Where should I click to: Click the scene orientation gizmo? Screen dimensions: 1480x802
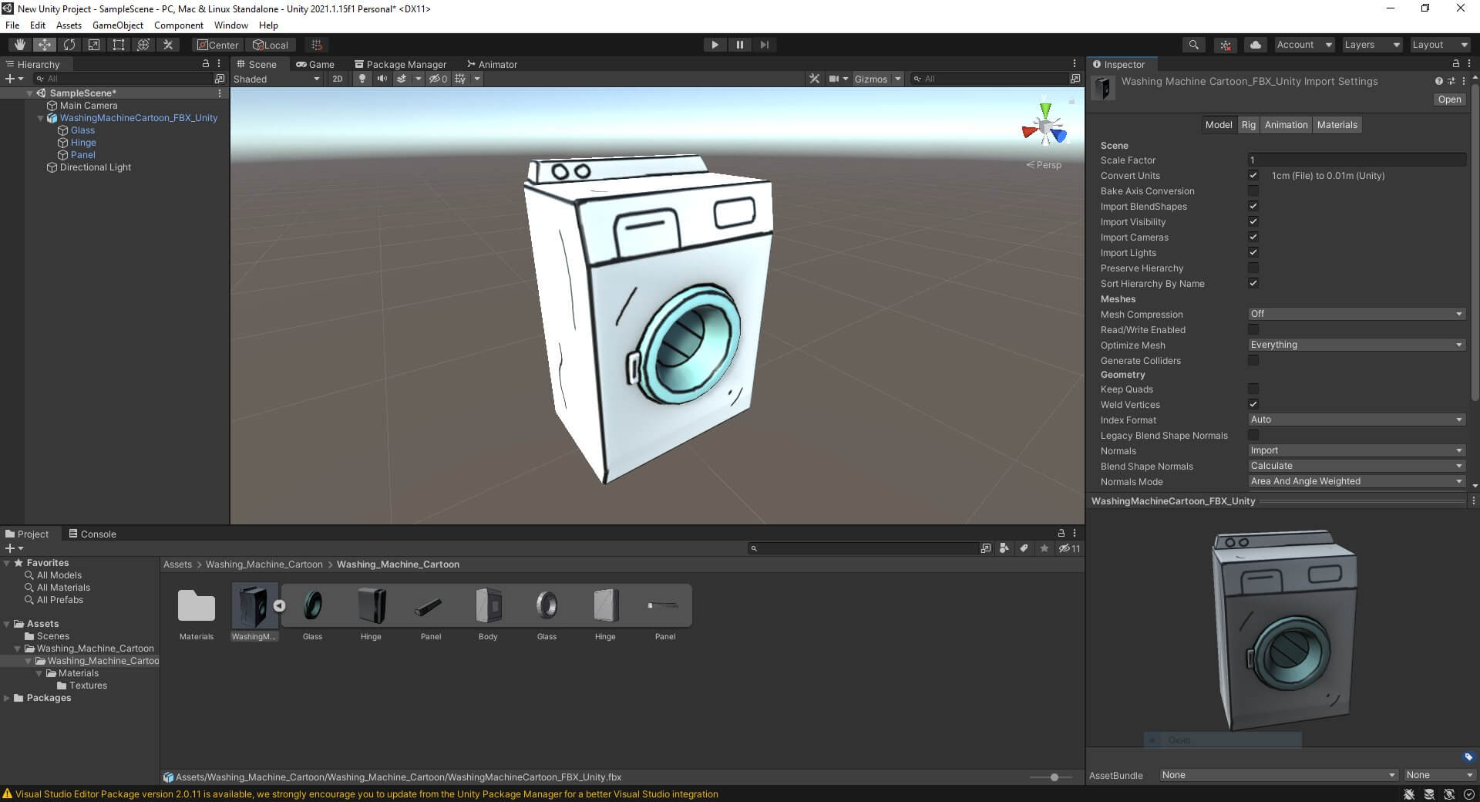point(1044,126)
